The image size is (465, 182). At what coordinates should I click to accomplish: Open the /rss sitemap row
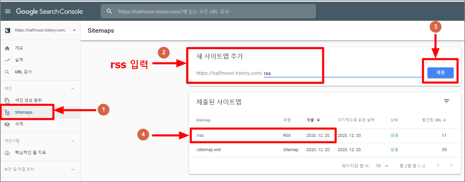coord(325,135)
